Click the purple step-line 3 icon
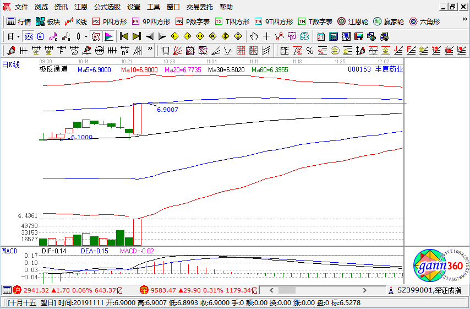This screenshot has width=470, height=309. coord(53,36)
